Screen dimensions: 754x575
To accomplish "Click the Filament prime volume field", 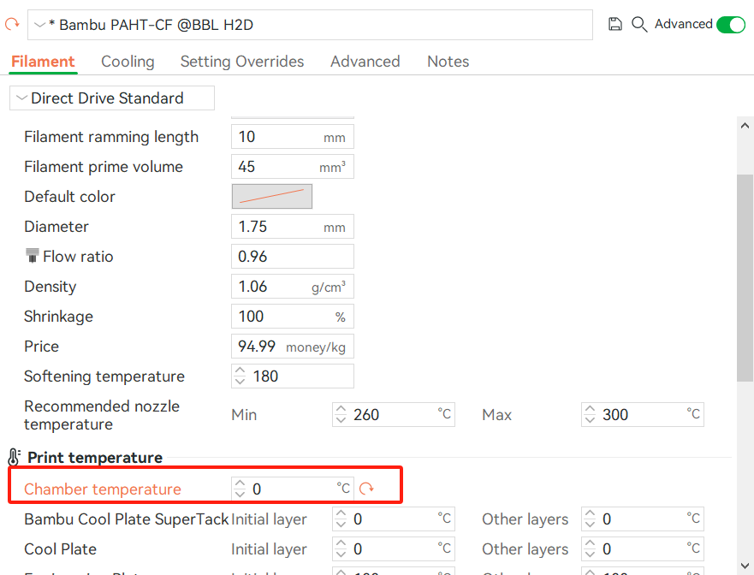I will tap(293, 166).
